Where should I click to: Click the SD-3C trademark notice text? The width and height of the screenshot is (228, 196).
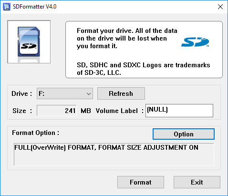pyautogui.click(x=144, y=69)
